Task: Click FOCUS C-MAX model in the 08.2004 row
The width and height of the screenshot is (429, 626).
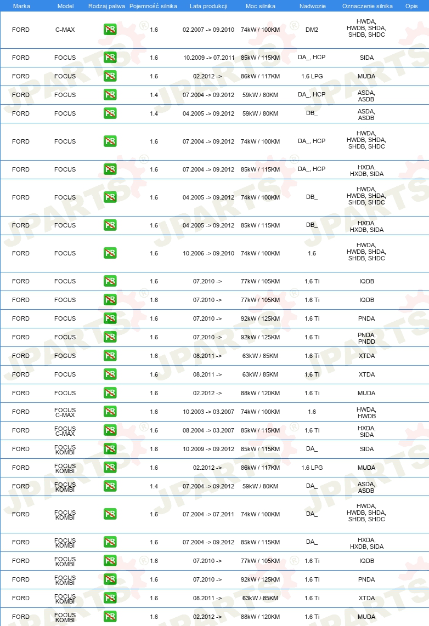Action: (65, 431)
